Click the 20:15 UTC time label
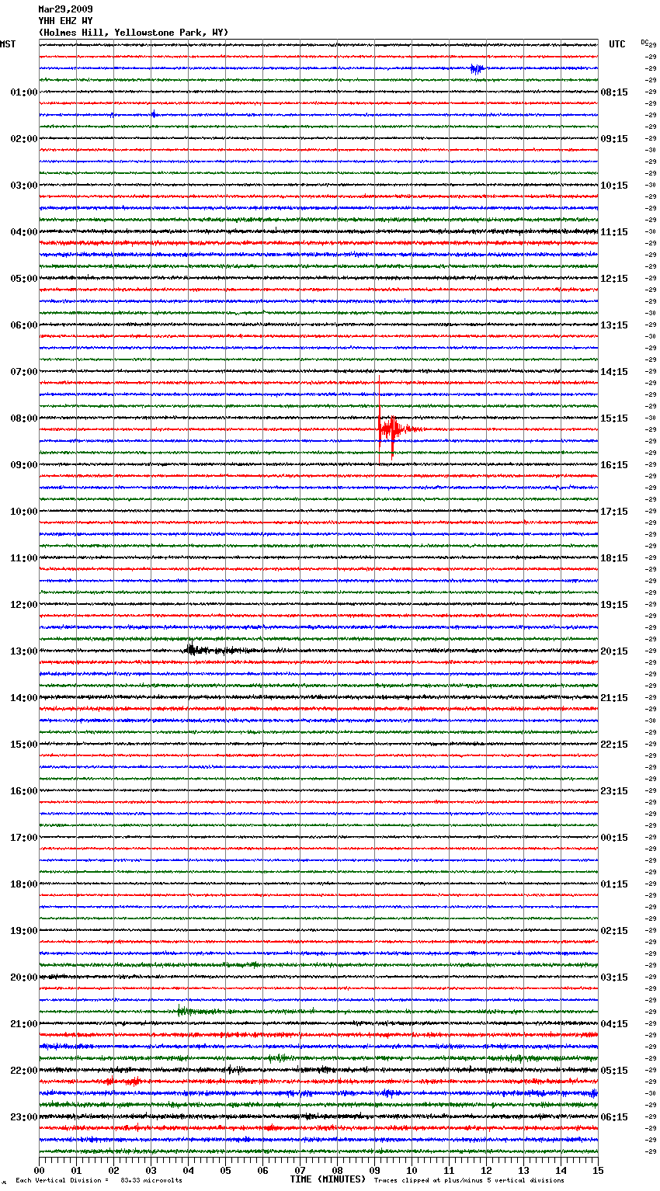 (614, 651)
